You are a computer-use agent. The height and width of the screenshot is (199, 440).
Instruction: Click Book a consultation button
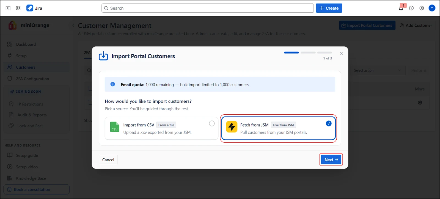(37, 189)
